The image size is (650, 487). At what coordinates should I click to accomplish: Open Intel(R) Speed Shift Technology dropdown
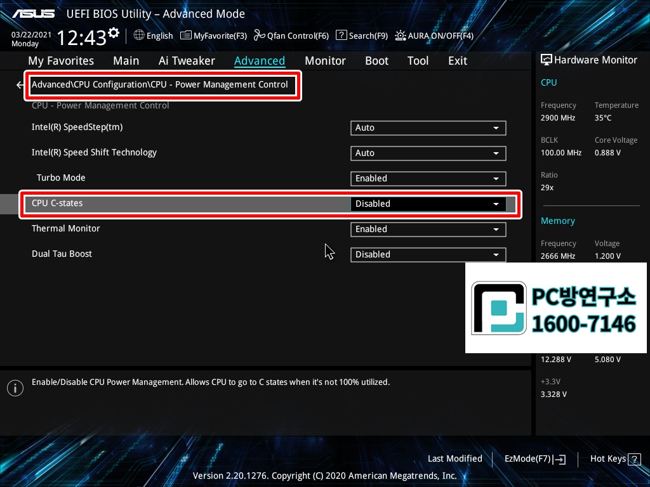point(428,153)
